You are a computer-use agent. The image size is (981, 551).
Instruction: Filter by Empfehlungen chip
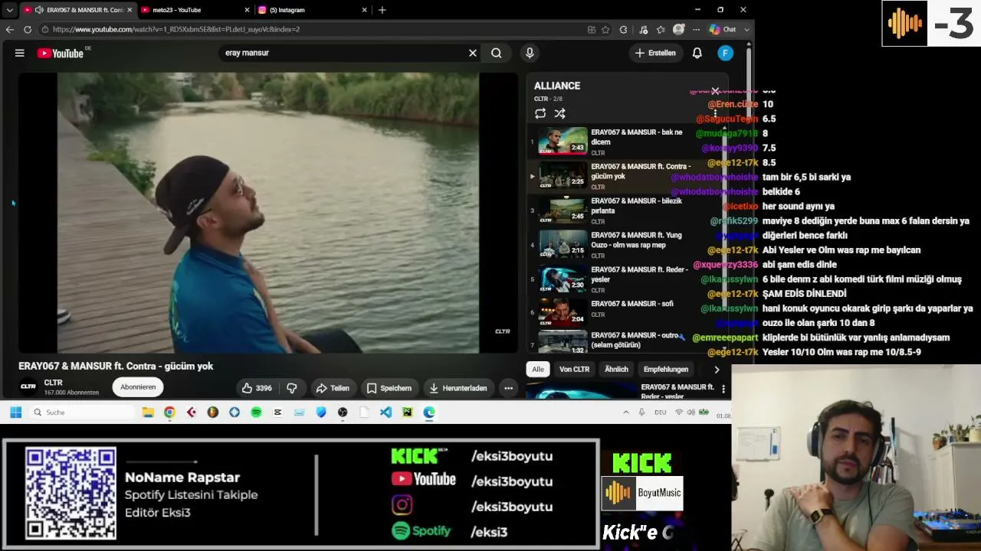coord(666,370)
